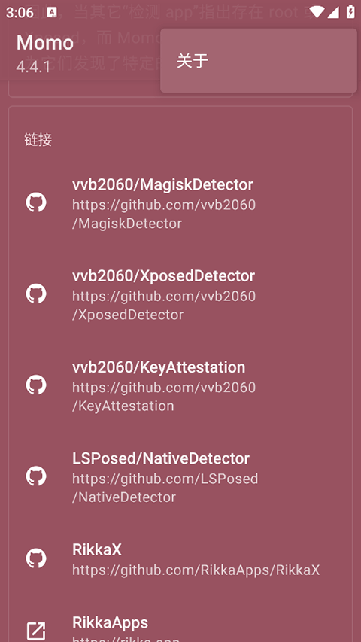Tap external link icon beside RikkaApps
Viewport: 361px width, 642px height.
coord(36,631)
